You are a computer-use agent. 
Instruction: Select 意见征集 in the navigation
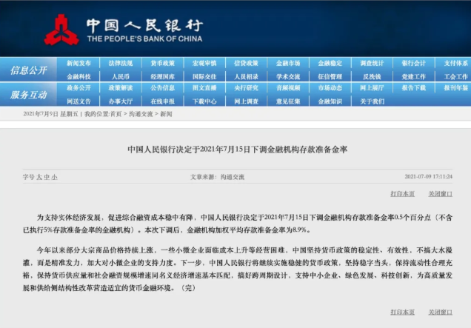288,101
